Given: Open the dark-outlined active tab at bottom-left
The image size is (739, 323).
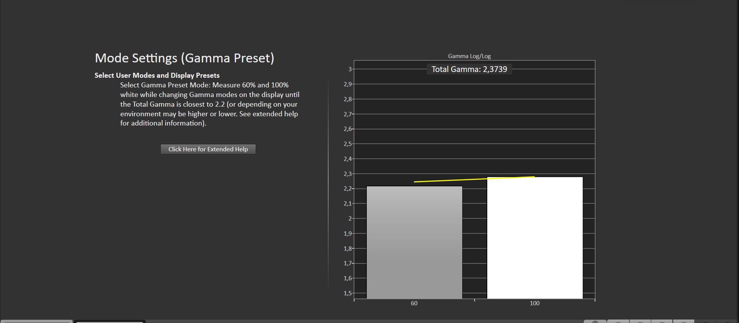Looking at the screenshot, I should click(x=110, y=321).
